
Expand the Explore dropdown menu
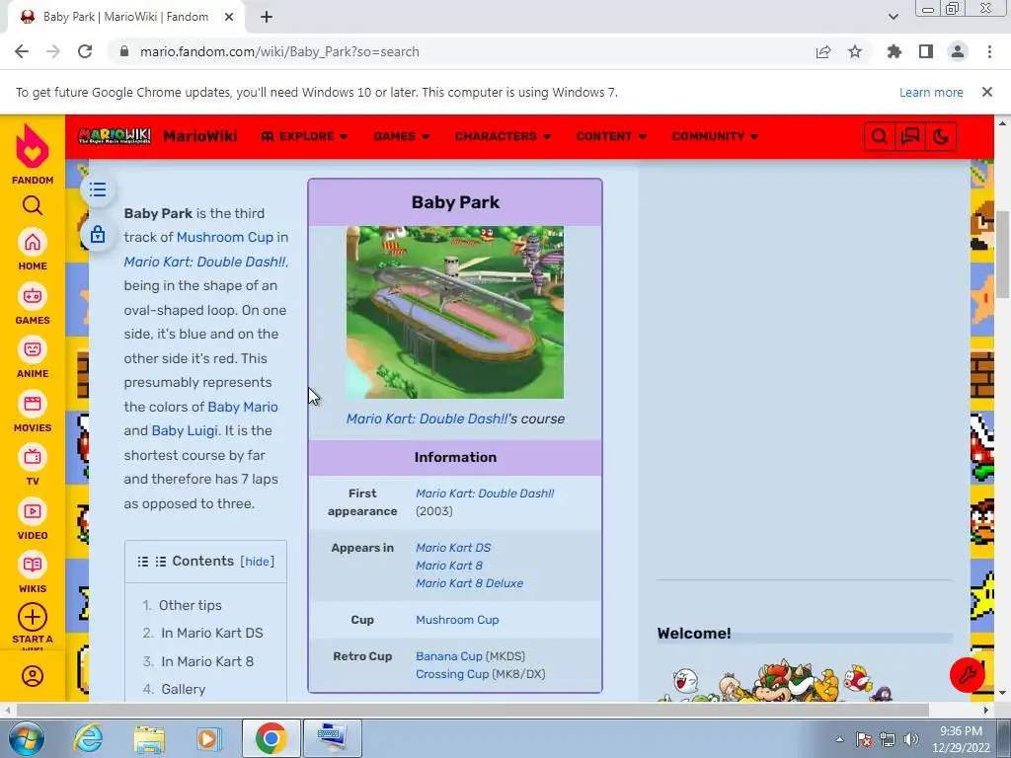pyautogui.click(x=304, y=136)
